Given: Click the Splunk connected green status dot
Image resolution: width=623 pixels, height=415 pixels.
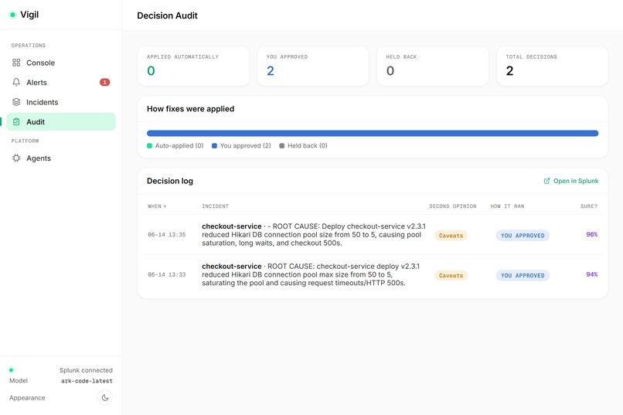Looking at the screenshot, I should [11, 370].
